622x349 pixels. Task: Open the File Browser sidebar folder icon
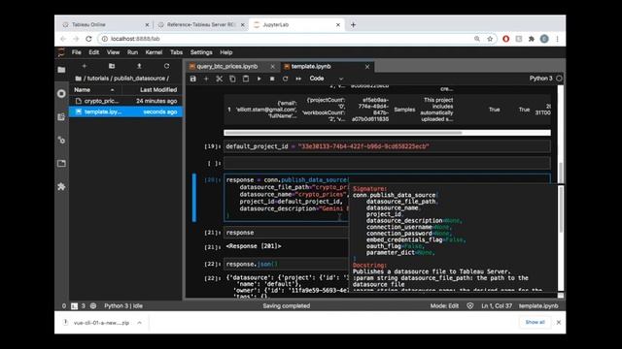(61, 70)
